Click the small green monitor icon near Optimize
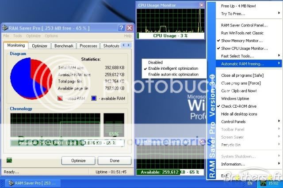Viewport: 283px width, 188px height. click(x=9, y=160)
